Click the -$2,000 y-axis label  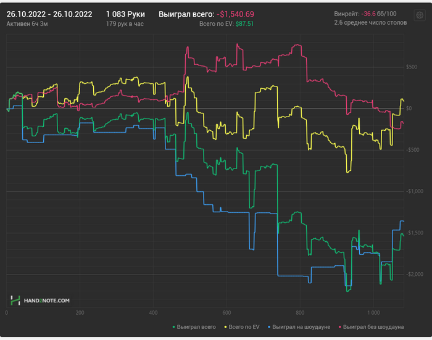coord(415,274)
